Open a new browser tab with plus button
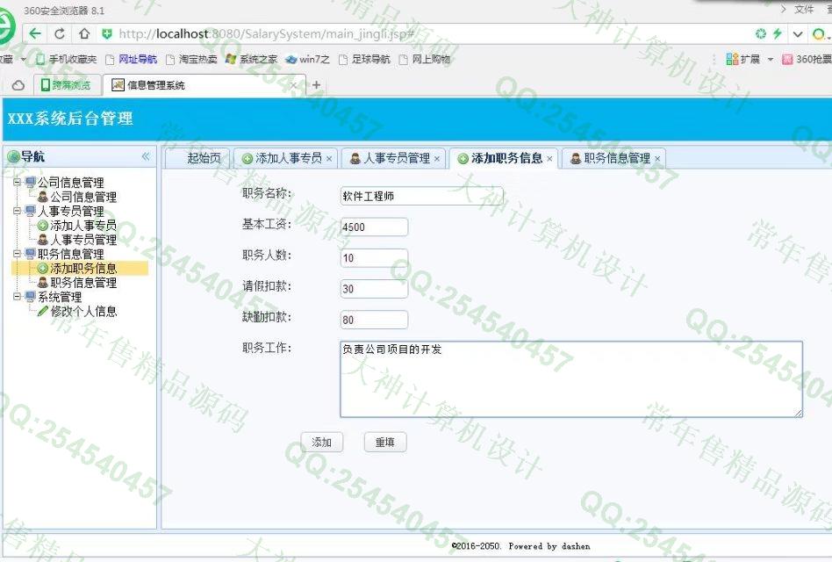The height and width of the screenshot is (562, 832). pyautogui.click(x=317, y=85)
